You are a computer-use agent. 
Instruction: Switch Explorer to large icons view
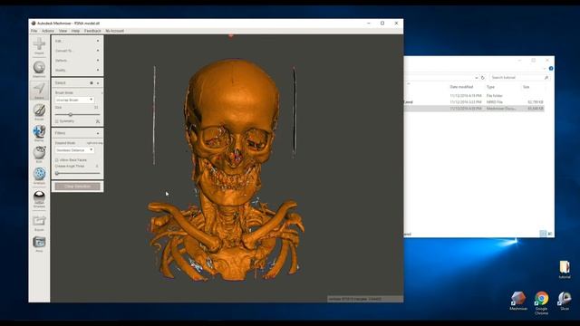[x=550, y=234]
